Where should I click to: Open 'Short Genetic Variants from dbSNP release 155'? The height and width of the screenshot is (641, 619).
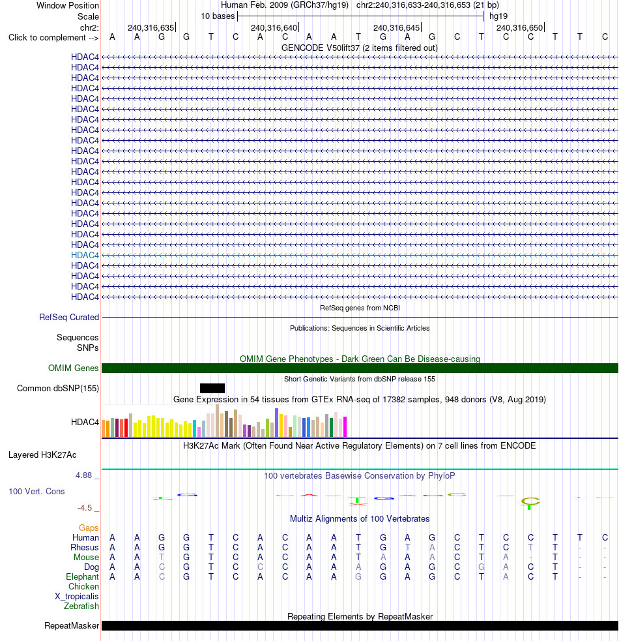coord(360,379)
